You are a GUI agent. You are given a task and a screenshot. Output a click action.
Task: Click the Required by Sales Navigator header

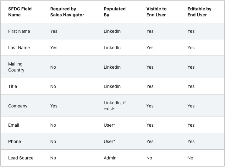(x=67, y=12)
